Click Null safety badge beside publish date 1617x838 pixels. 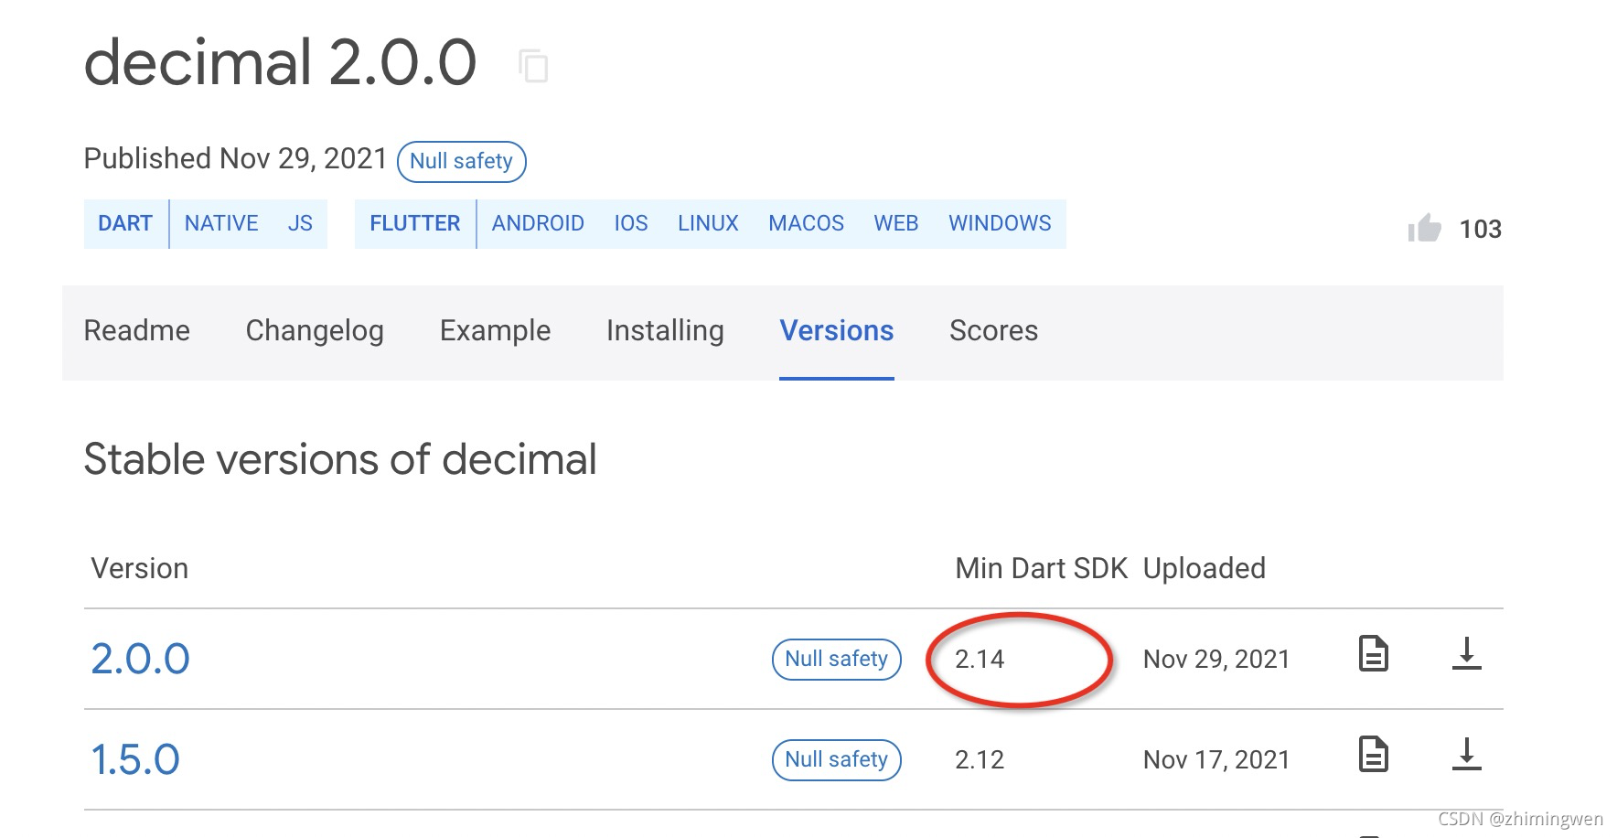click(x=461, y=161)
